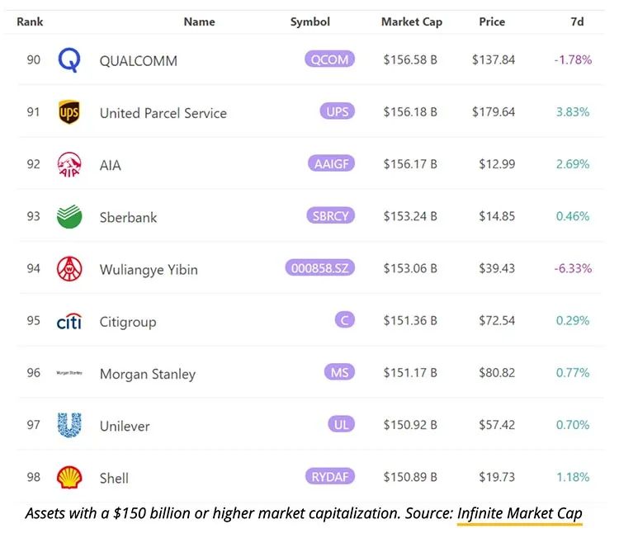Click the Citigroup company name

(x=127, y=322)
